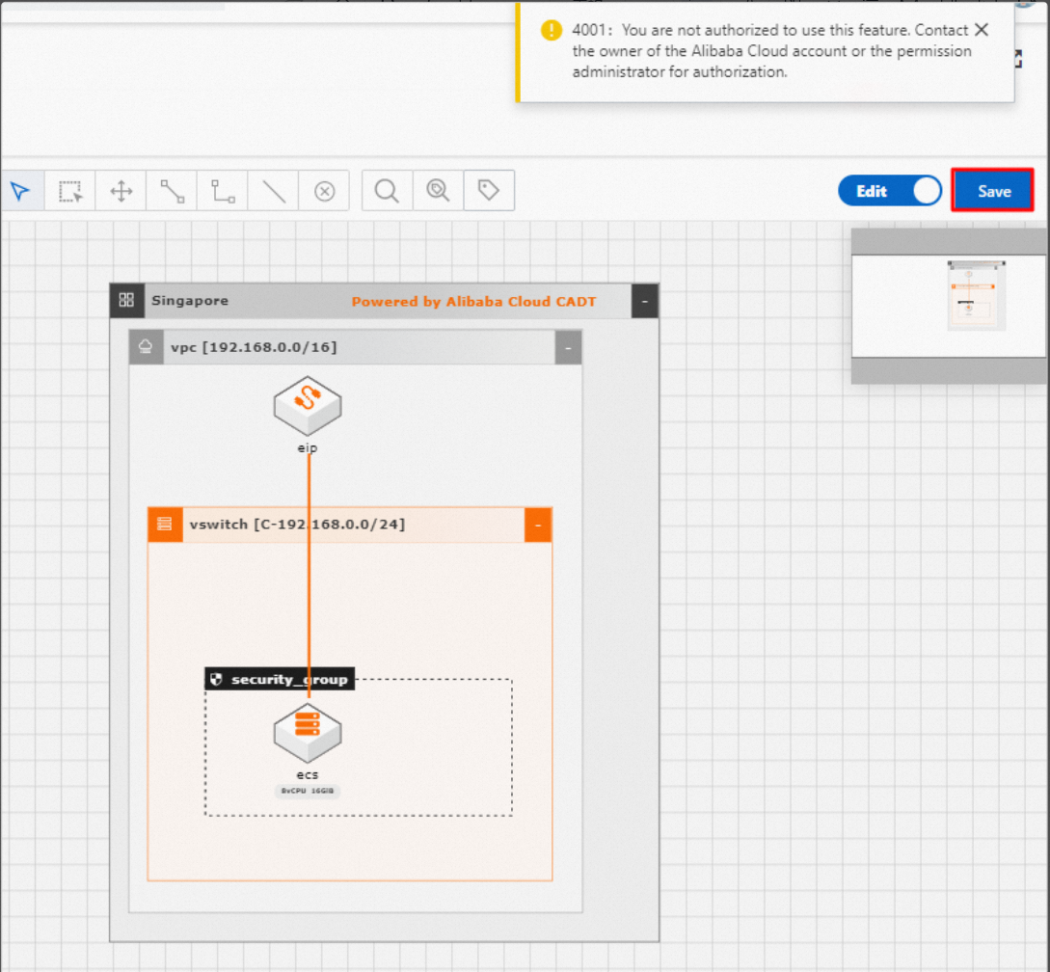This screenshot has height=972, width=1050.
Task: Click the security_group shield label
Action: click(x=280, y=679)
